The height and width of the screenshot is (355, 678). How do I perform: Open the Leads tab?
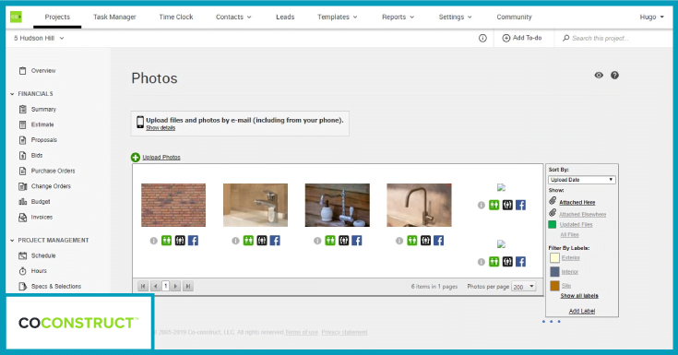point(285,17)
